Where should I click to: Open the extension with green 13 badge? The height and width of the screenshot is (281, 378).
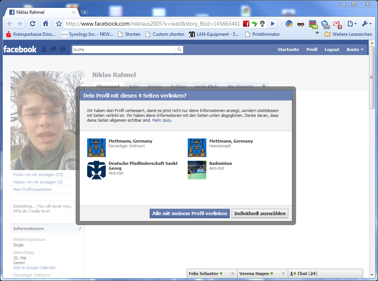coord(313,24)
